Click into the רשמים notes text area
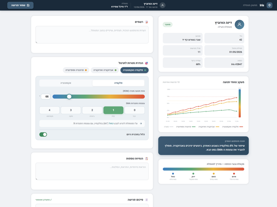This screenshot has width=277, height=207. (92, 35)
